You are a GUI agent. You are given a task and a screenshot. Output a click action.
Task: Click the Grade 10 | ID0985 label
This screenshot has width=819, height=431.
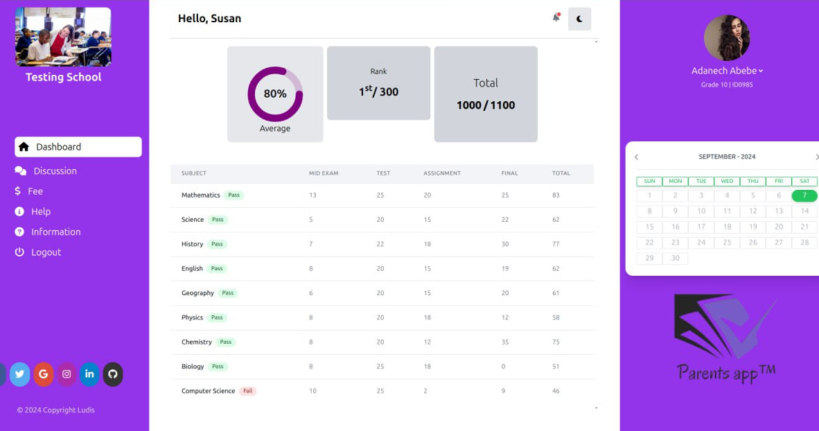[x=727, y=85]
